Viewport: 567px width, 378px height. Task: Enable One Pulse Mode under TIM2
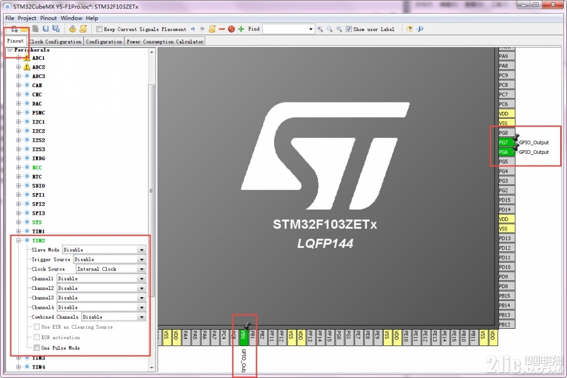(x=37, y=348)
